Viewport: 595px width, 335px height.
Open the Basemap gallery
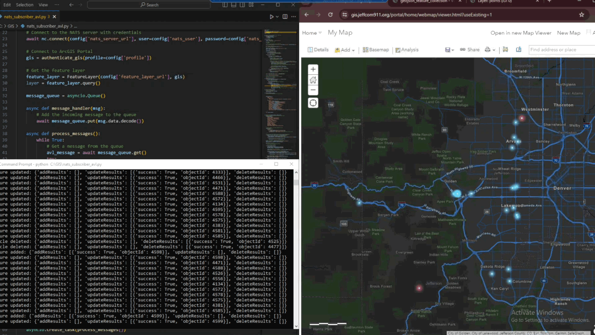(376, 50)
